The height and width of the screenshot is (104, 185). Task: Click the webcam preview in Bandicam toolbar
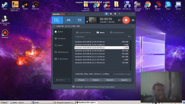coord(93,20)
